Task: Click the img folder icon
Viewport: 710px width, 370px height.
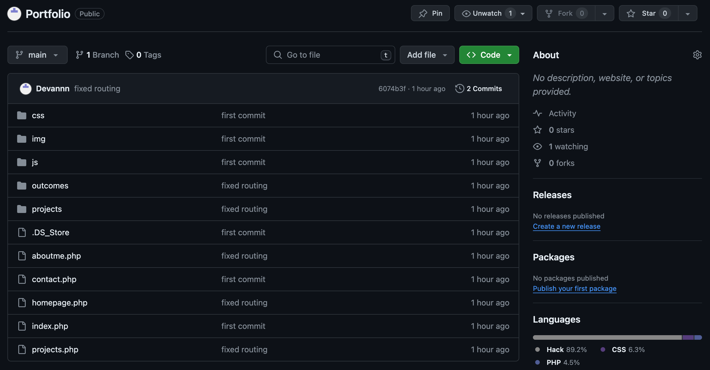Action: [x=22, y=139]
